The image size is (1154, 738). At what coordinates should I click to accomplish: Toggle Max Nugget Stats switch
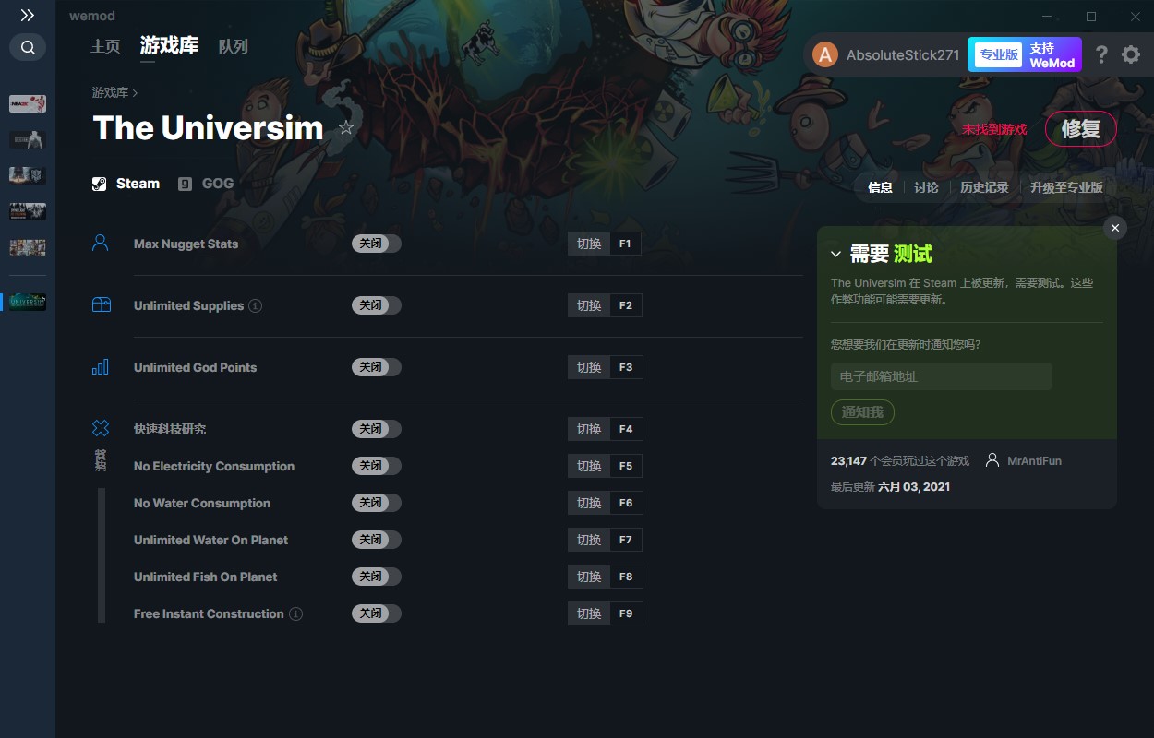coord(377,244)
